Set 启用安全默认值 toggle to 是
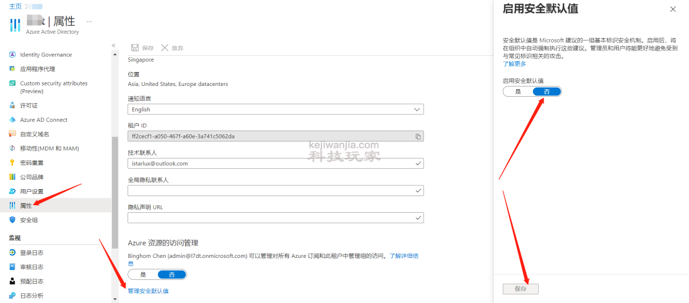 [x=518, y=92]
